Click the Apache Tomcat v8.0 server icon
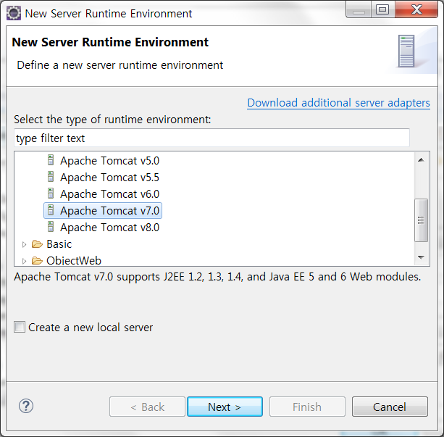The image size is (444, 437). (x=51, y=227)
